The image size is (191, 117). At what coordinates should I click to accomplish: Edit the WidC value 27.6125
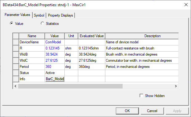[55, 60]
